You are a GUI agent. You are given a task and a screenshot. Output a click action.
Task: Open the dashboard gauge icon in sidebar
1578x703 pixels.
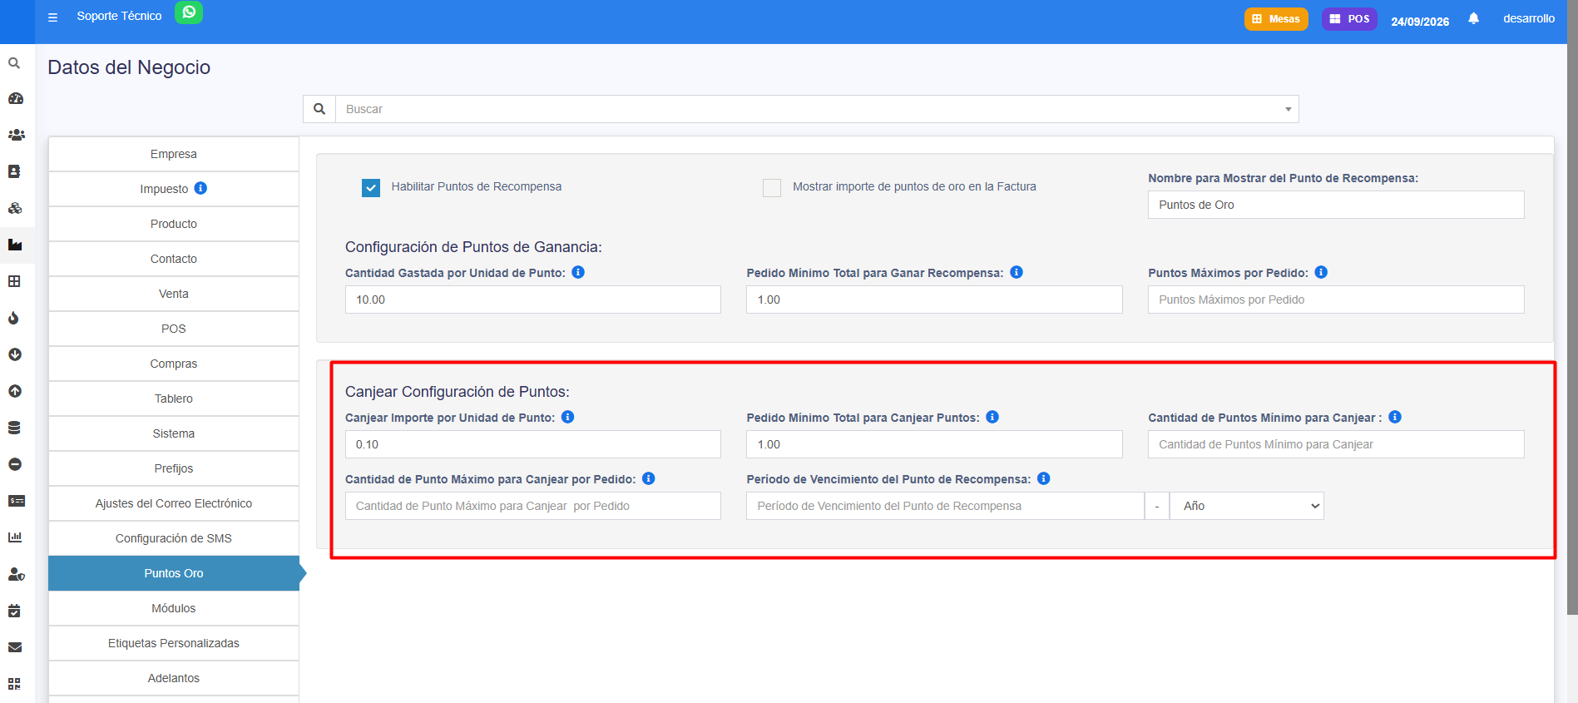pos(15,98)
